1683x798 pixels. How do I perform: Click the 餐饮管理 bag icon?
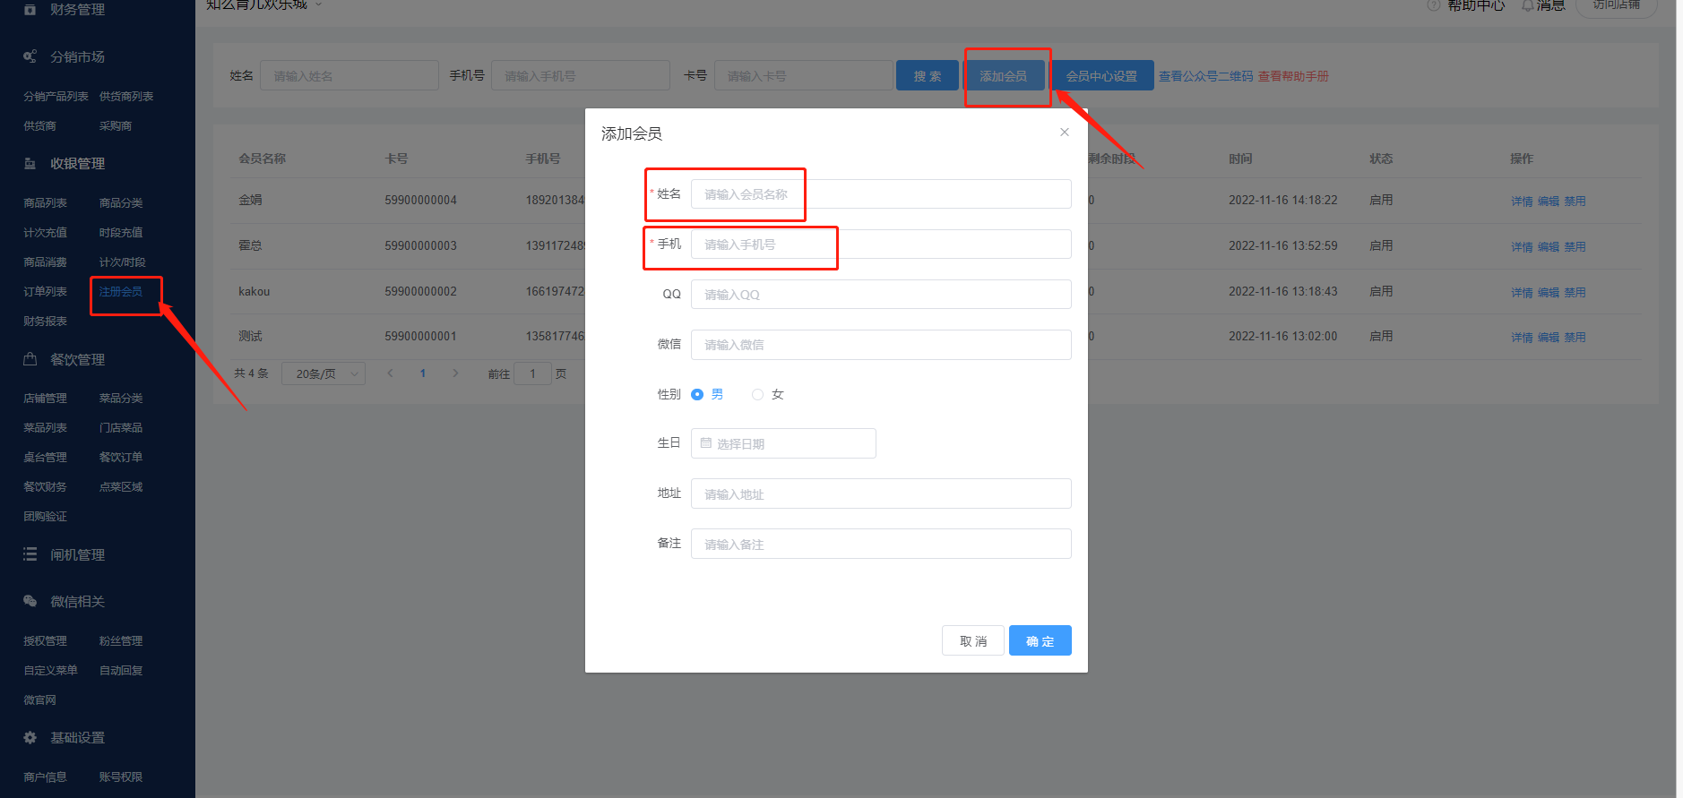tap(30, 359)
